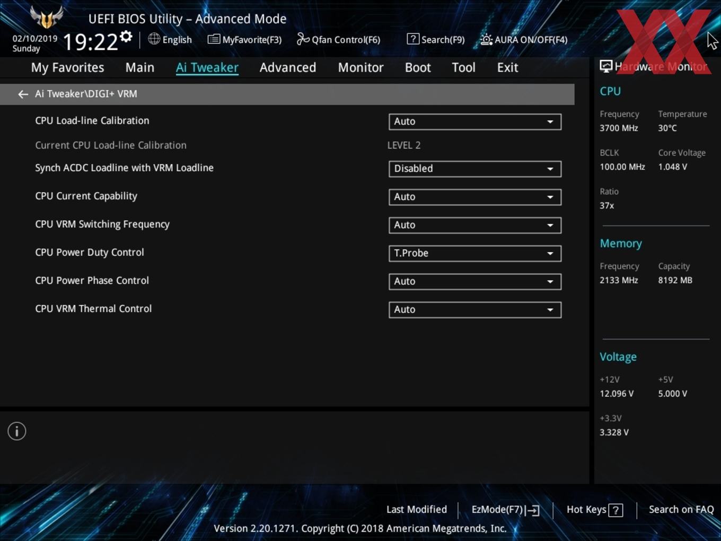Select Synch ACDC Loadline with VRM Loadline label

coord(124,168)
